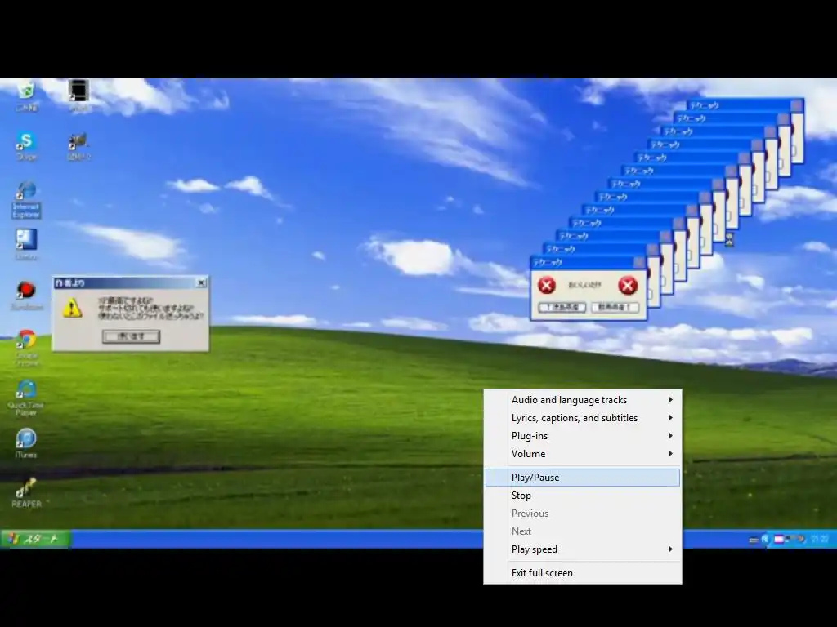This screenshot has width=837, height=627.
Task: Close the frontmost stacked error dialog
Action: coord(638,262)
